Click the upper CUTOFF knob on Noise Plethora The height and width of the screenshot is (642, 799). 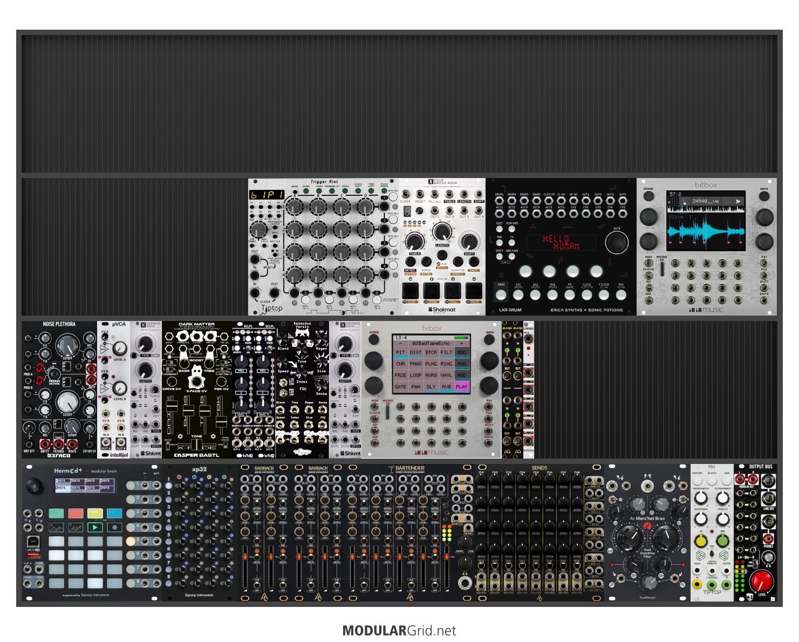click(x=67, y=344)
